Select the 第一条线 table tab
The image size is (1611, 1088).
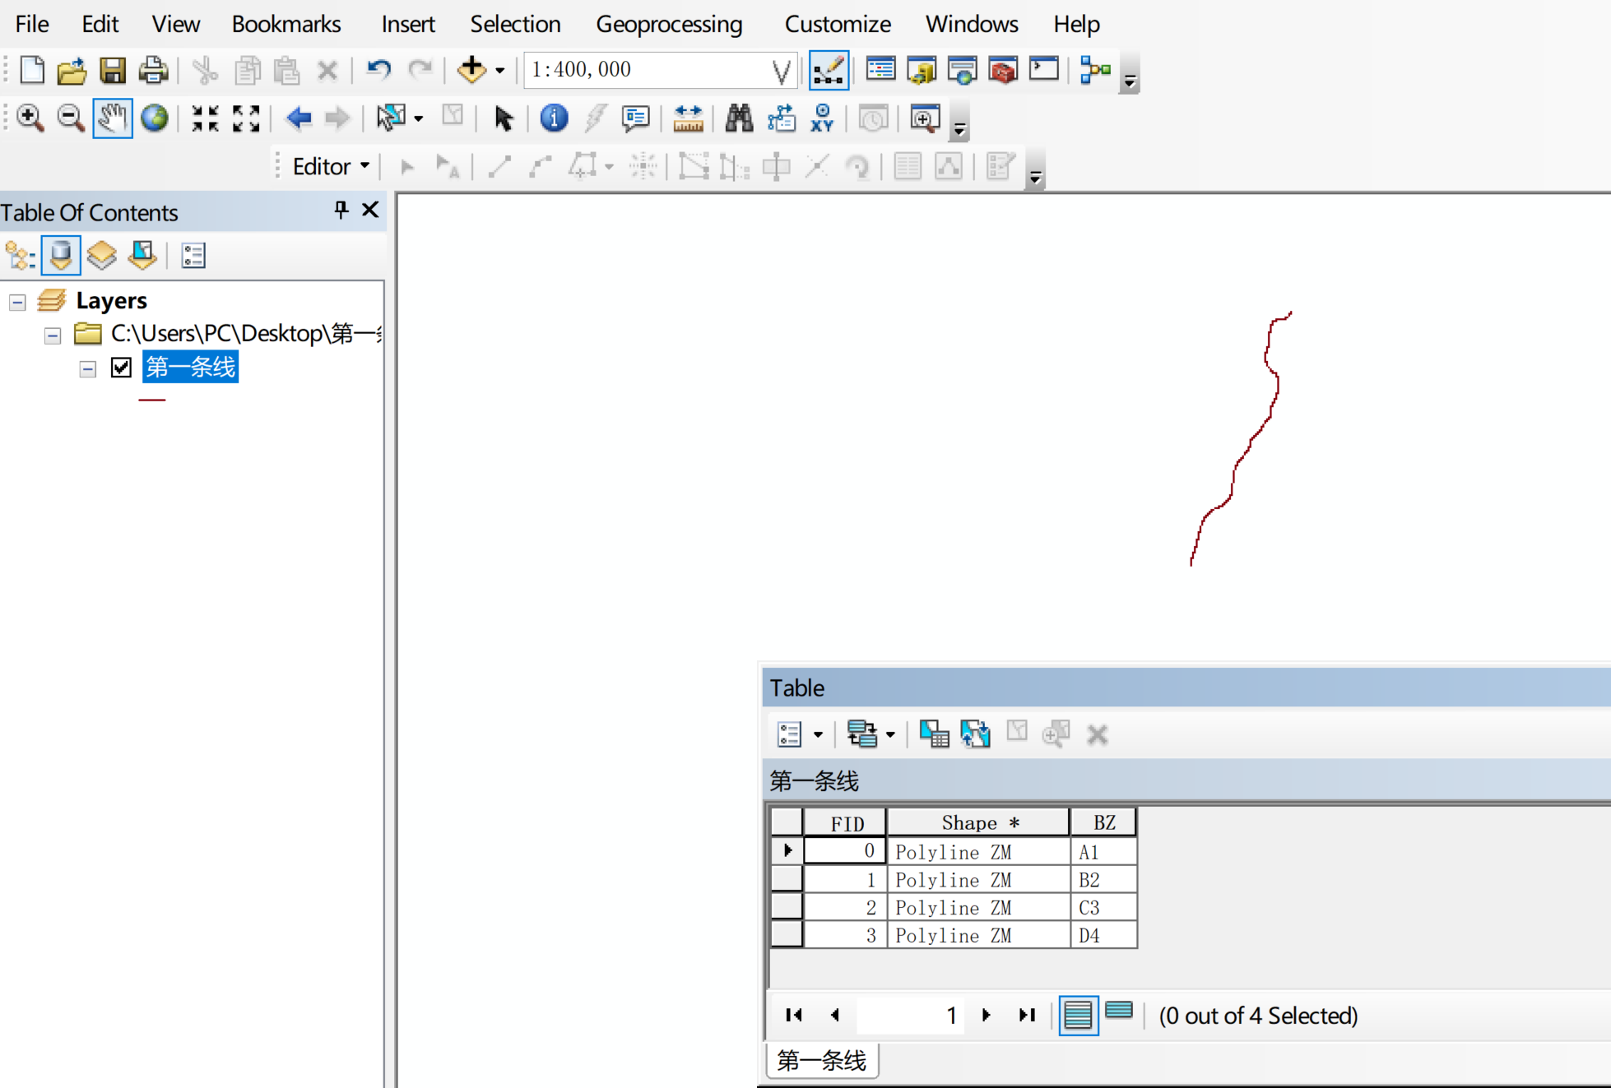tap(821, 1060)
